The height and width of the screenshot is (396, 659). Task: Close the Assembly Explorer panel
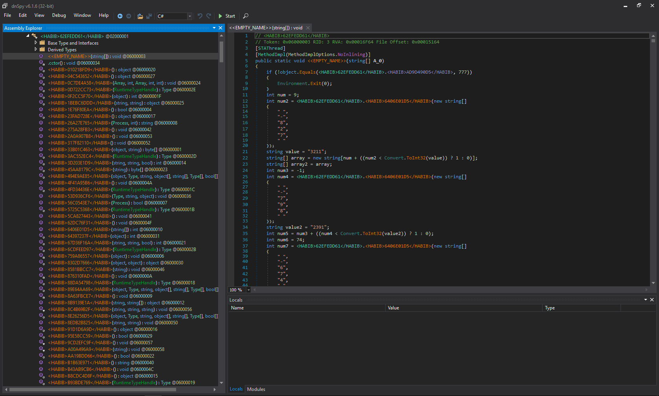220,28
